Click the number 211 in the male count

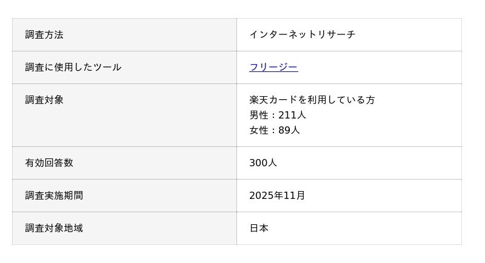pyautogui.click(x=287, y=115)
